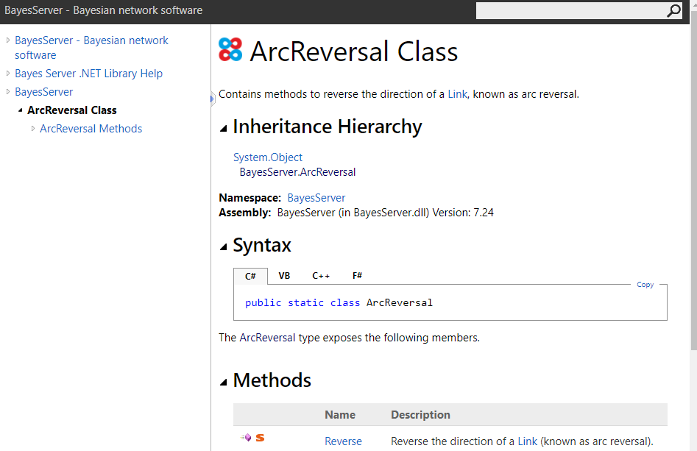Open the Reverse method documentation link
The height and width of the screenshot is (451, 697).
(343, 441)
